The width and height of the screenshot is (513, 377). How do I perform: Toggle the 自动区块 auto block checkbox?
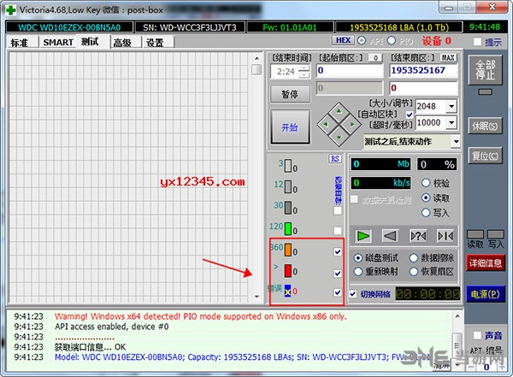pos(410,115)
